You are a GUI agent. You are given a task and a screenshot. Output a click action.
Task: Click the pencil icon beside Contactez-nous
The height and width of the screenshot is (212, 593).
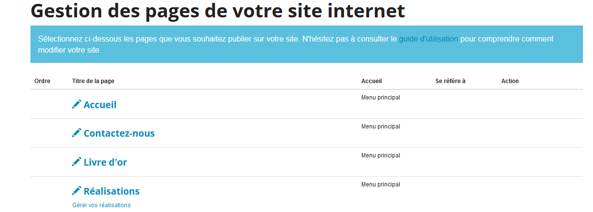(x=77, y=133)
